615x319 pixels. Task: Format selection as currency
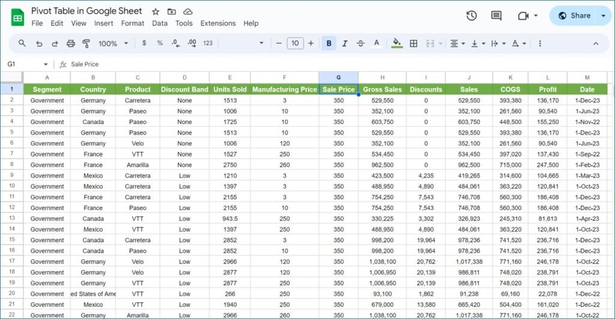click(144, 43)
